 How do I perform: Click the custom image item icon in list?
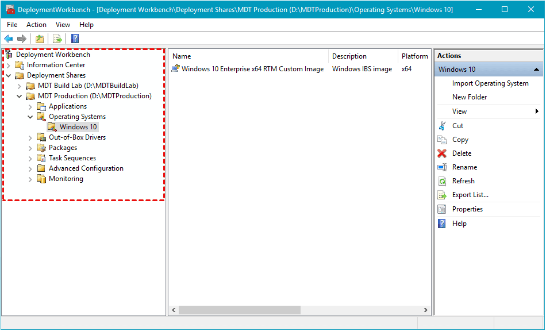point(175,68)
